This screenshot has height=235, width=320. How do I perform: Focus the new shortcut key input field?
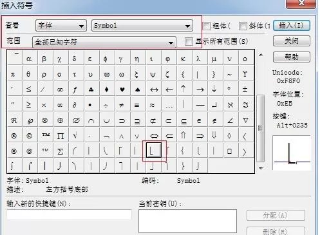pos(69,214)
